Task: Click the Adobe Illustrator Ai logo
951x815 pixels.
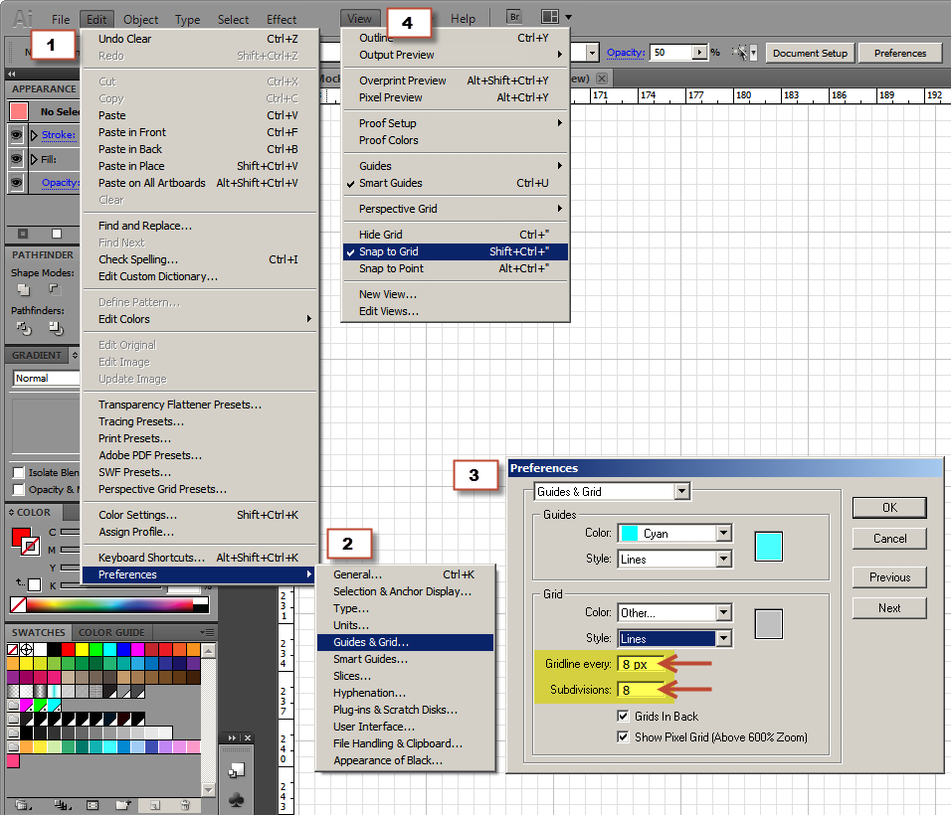Action: click(23, 19)
